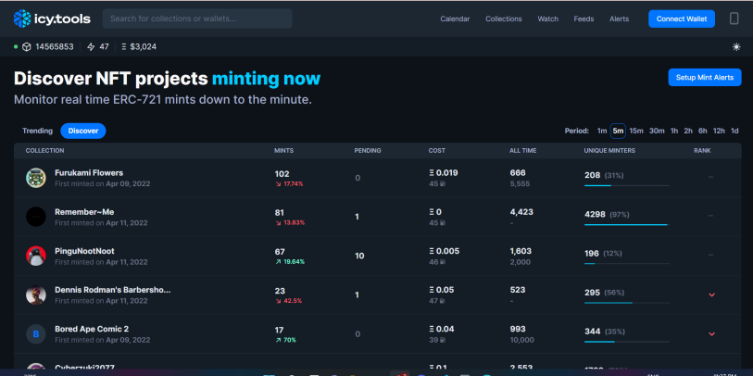Open the PinguNootNoot collection link
Screen dimensions: 753x376
84,251
